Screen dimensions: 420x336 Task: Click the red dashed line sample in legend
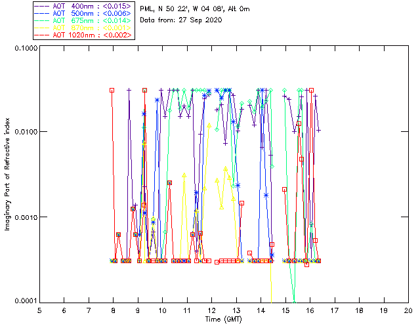click(x=42, y=35)
